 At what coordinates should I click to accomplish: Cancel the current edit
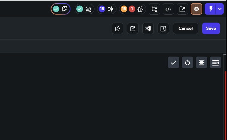click(185, 29)
